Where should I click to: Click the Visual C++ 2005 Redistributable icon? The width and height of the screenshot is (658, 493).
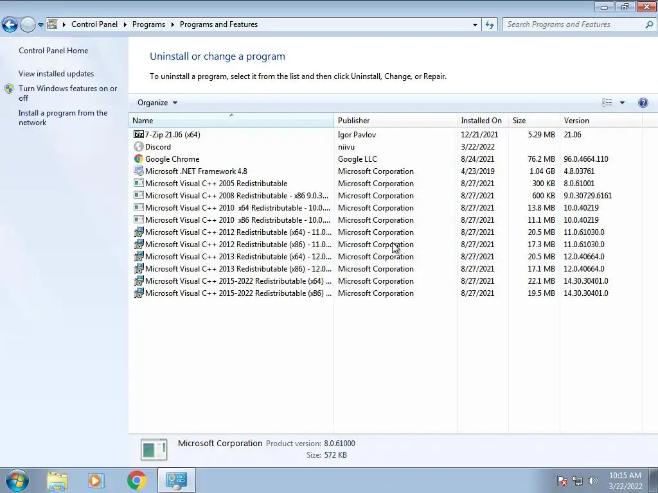pos(139,183)
